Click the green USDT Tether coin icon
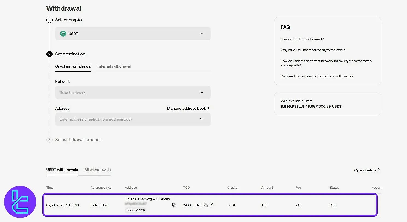Image resolution: width=407 pixels, height=222 pixels. (63, 34)
